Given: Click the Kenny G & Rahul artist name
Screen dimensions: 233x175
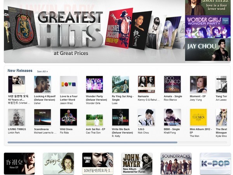Looking at the screenshot, I should click(149, 100).
